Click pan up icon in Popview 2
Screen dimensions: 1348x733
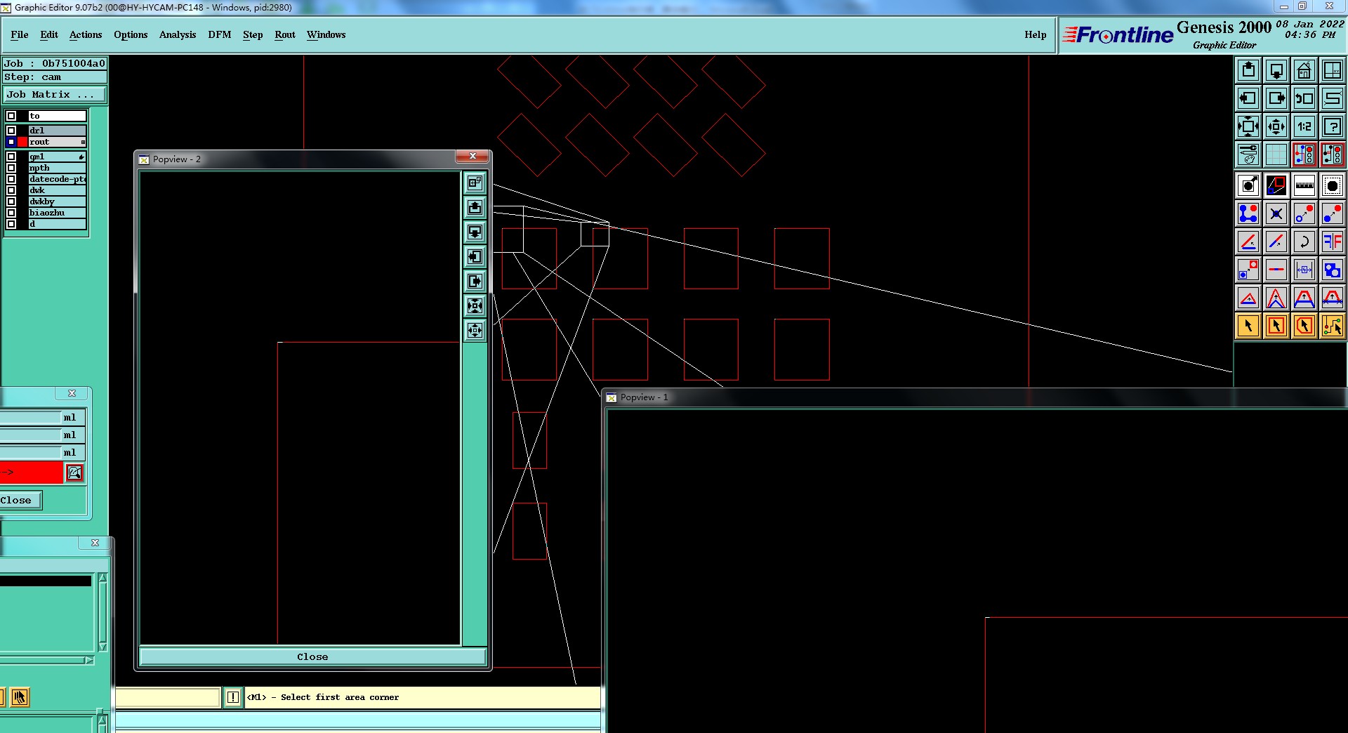[x=475, y=208]
